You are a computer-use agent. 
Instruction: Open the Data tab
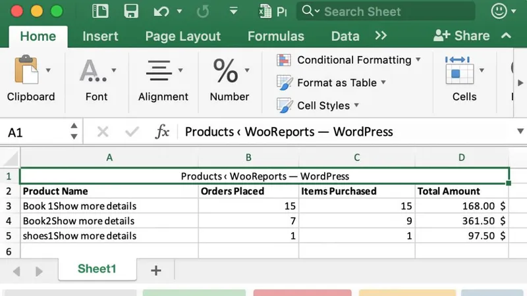pos(345,36)
